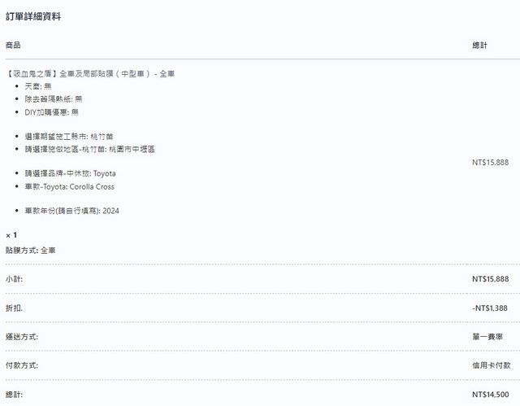Select the final total NT$14,500
520x406 pixels.
(490, 394)
